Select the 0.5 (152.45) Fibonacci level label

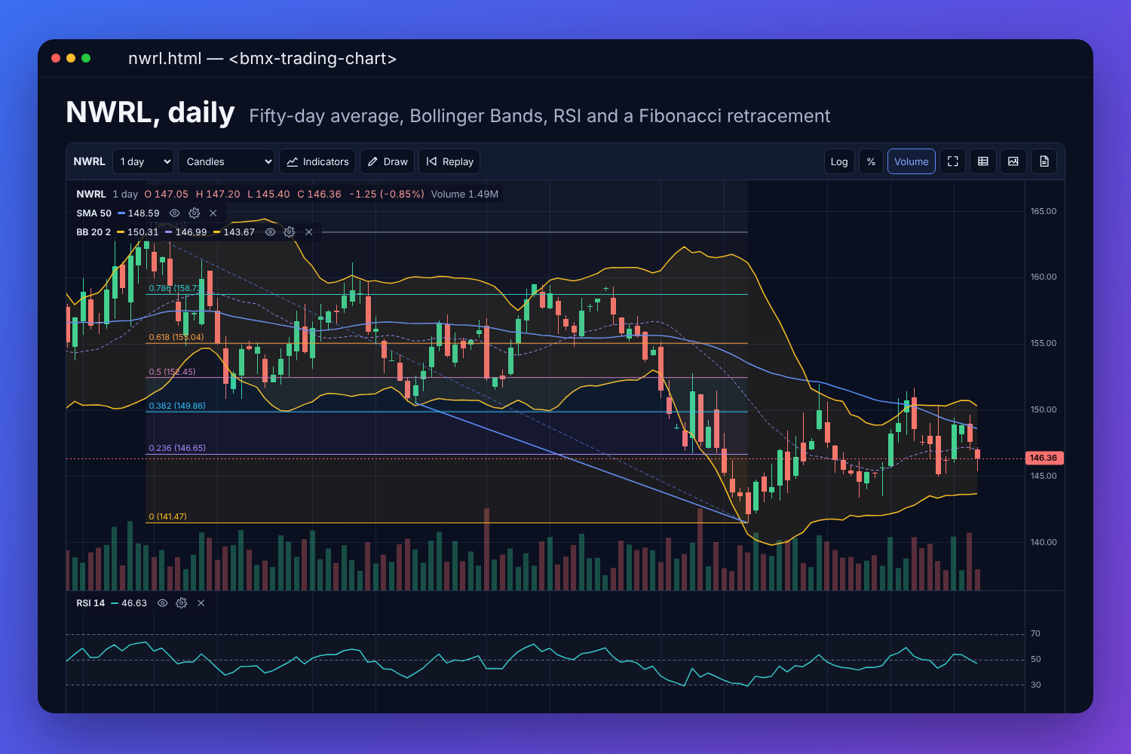pos(172,372)
